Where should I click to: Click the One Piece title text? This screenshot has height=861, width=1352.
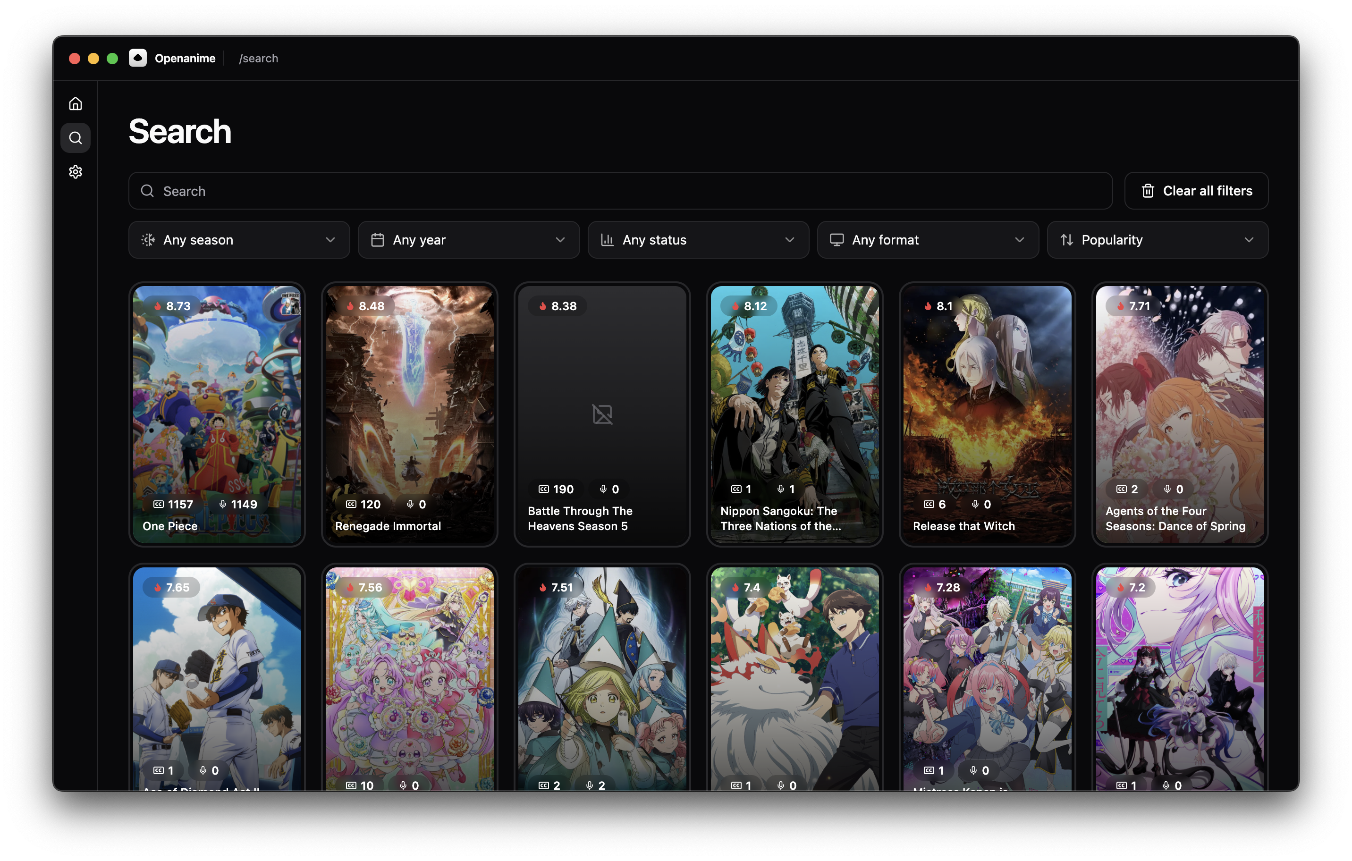click(170, 526)
